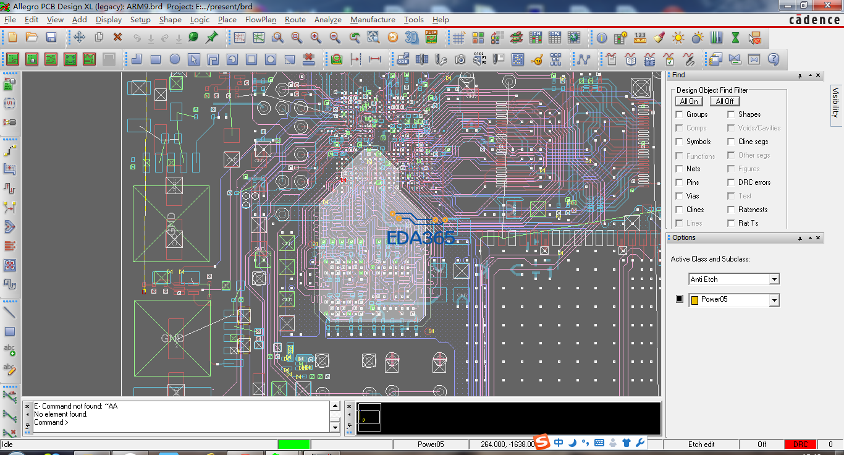Open the Visibility side tab
Viewport: 844px width, 455px height.
point(835,102)
